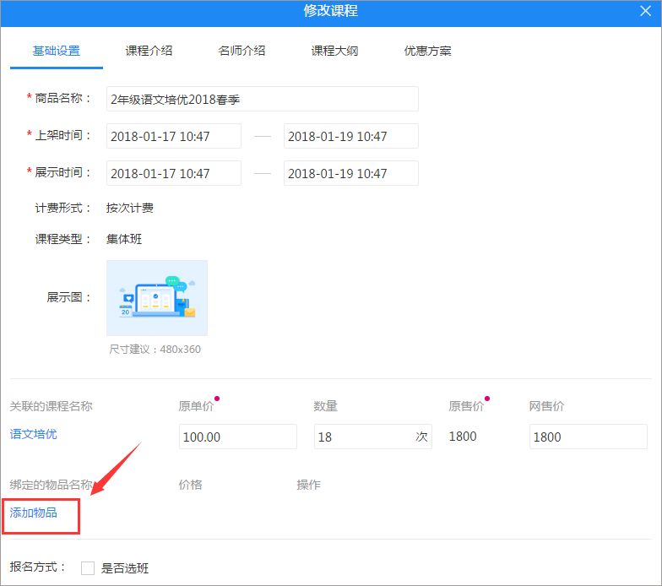662x586 pixels.
Task: Click the 展示时间 start date field
Action: 173,173
